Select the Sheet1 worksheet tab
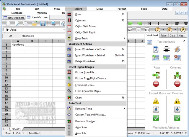Image resolution: width=189 pixels, height=137 pixels. coord(16,129)
